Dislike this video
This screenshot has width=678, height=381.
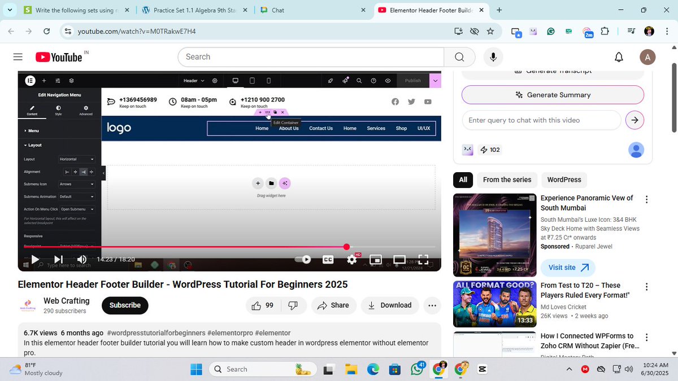click(293, 305)
